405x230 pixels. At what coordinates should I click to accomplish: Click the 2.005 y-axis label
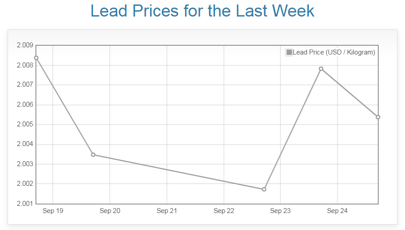pyautogui.click(x=25, y=125)
